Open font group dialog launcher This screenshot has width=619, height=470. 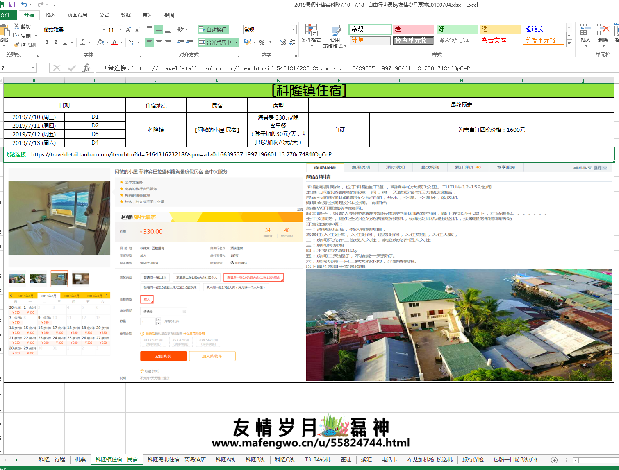(x=140, y=55)
